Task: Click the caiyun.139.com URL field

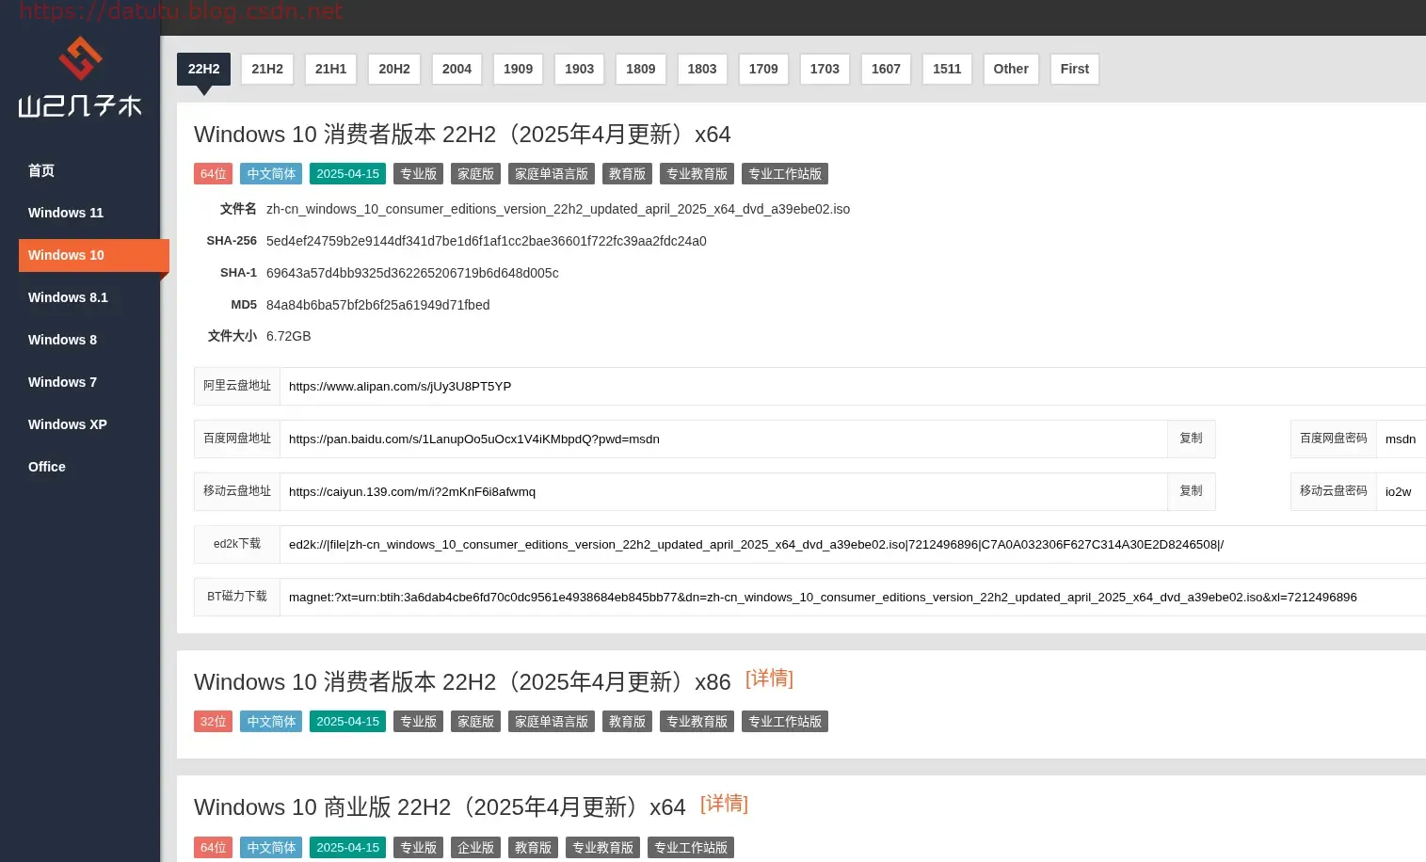Action: (x=723, y=491)
